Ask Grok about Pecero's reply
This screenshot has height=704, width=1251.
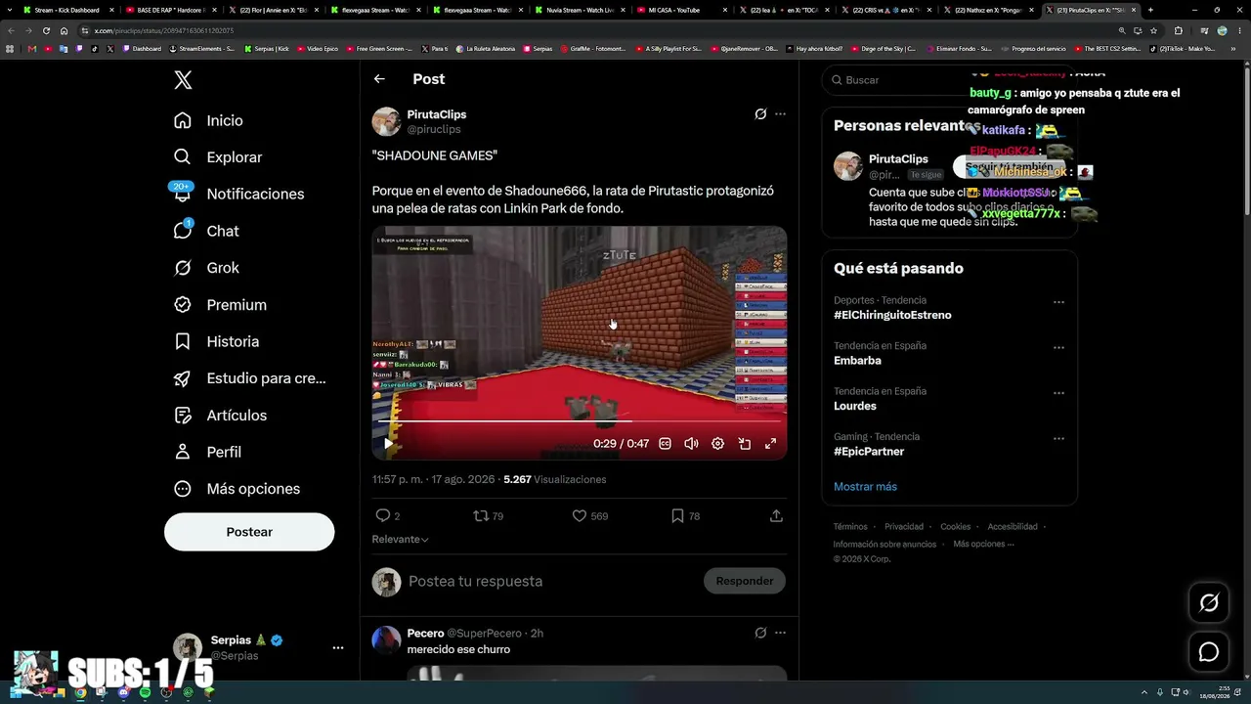pyautogui.click(x=760, y=633)
